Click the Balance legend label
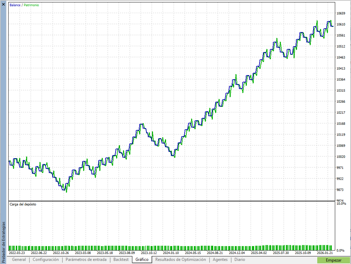The height and width of the screenshot is (264, 351). coord(15,5)
